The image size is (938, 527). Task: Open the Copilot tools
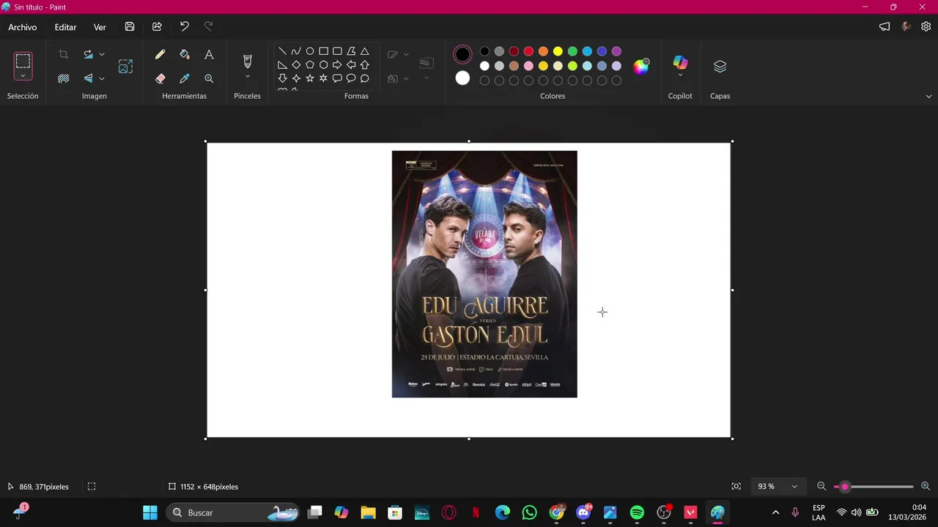click(x=680, y=62)
